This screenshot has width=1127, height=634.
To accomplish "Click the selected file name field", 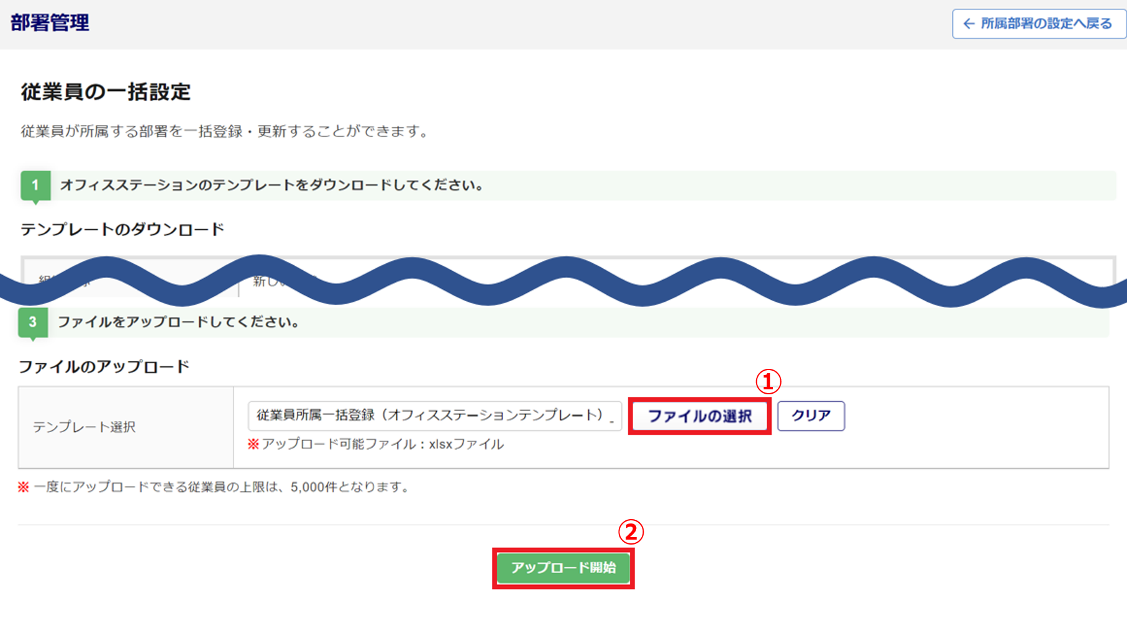I will point(435,415).
